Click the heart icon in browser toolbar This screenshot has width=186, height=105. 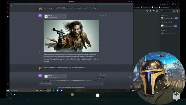(x=169, y=4)
